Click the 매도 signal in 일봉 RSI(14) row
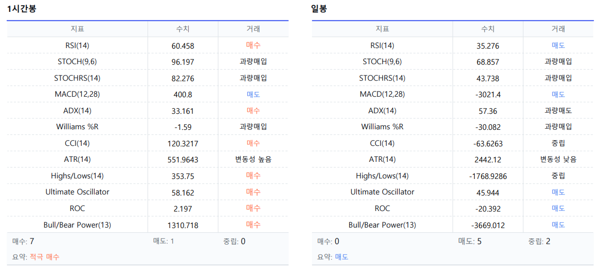Image resolution: width=599 pixels, height=271 pixels. (559, 46)
